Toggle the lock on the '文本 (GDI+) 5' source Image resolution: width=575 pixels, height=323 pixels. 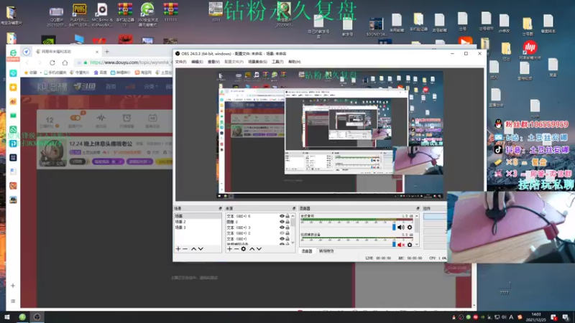click(x=287, y=216)
